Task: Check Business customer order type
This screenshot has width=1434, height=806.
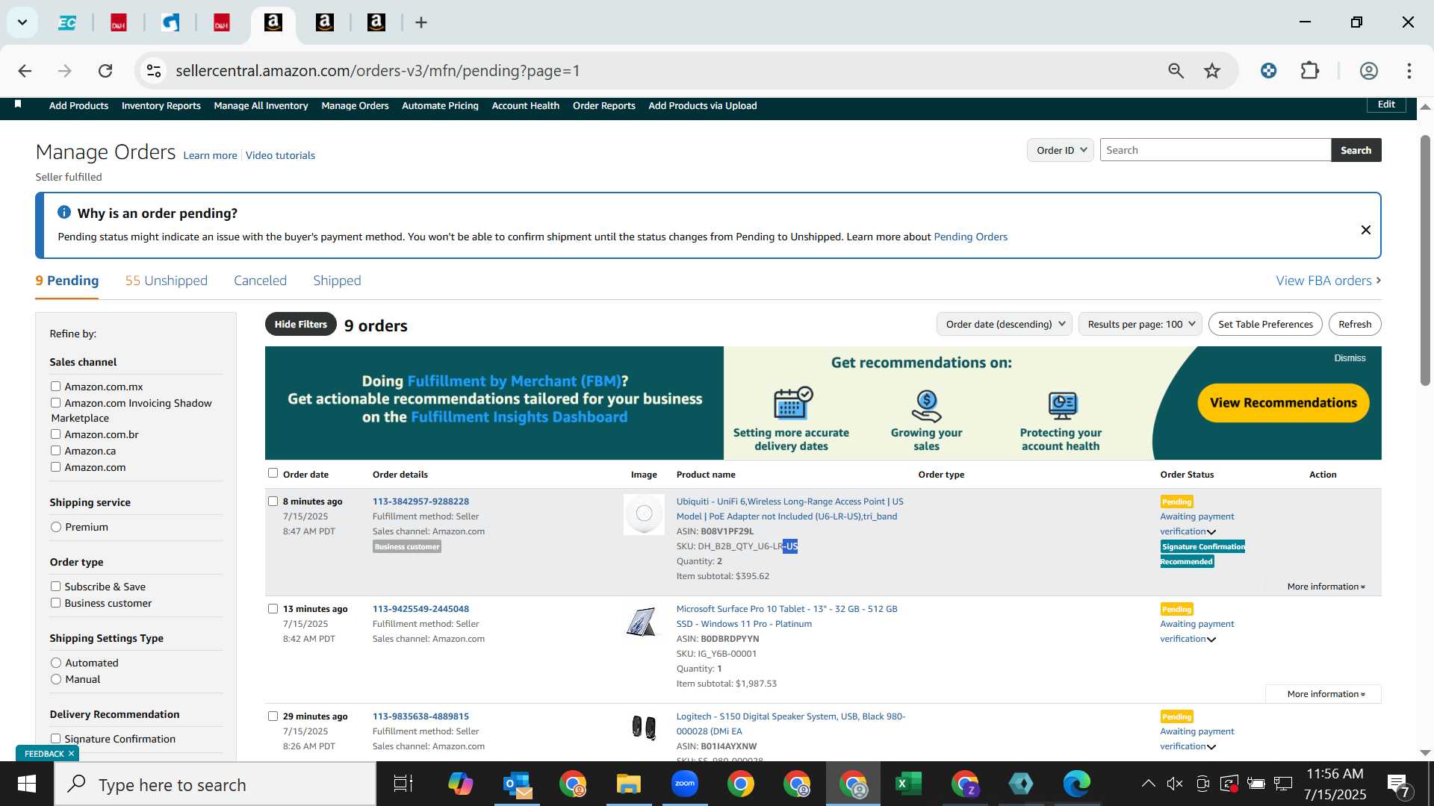Action: (55, 603)
